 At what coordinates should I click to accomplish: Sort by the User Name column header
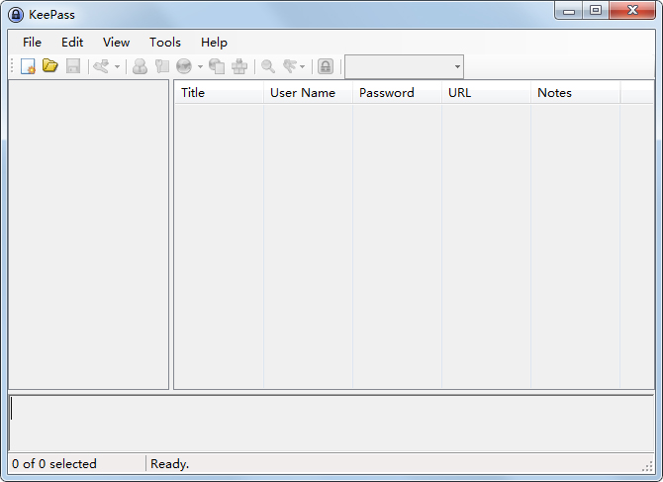[x=308, y=93]
